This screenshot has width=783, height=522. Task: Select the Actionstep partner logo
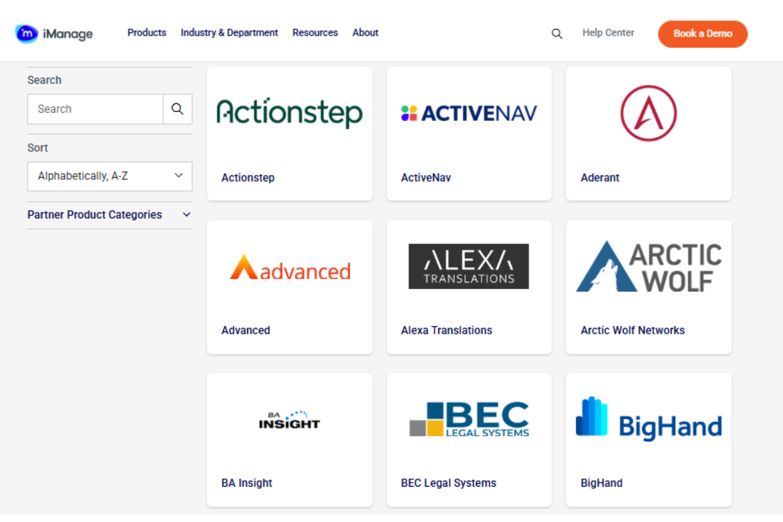(289, 113)
